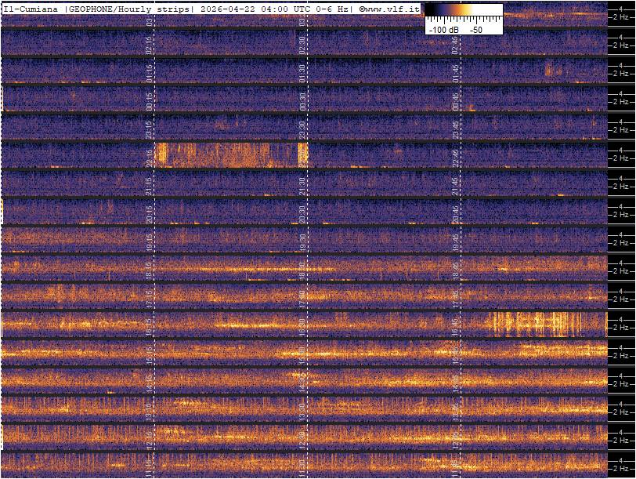This screenshot has width=636, height=479.
Task: Click the I1-Cumiana station title text
Action: pos(31,9)
